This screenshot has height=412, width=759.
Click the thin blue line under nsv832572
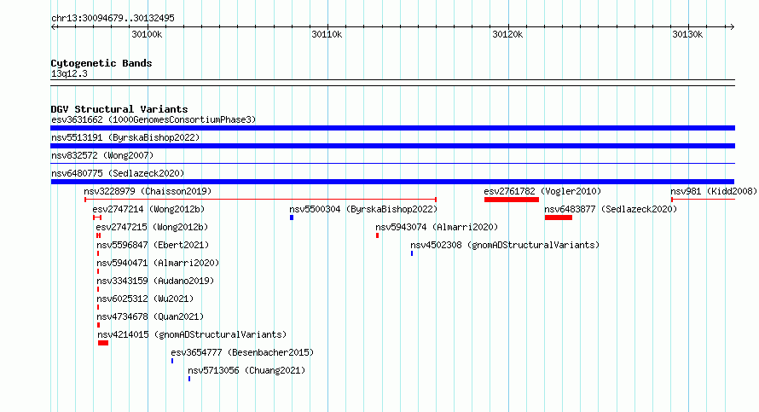(x=392, y=164)
